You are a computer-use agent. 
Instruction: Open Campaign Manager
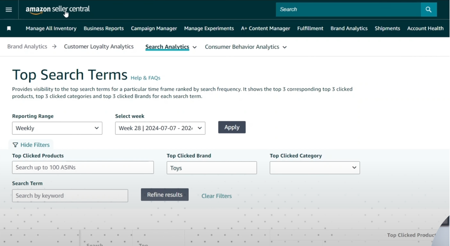pyautogui.click(x=154, y=28)
